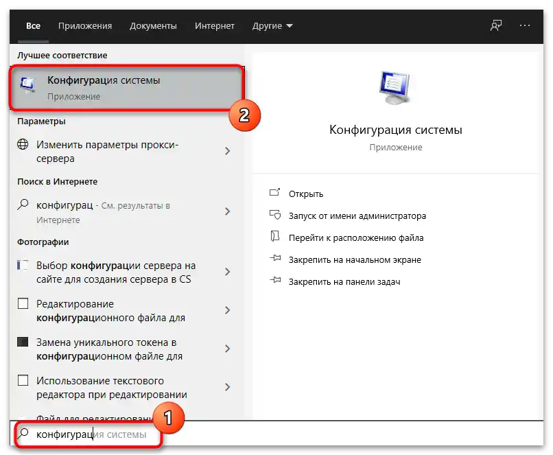The width and height of the screenshot is (553, 455).
Task: Click the file location icon beside 'Перейти к расположению файла'
Action: 274,236
